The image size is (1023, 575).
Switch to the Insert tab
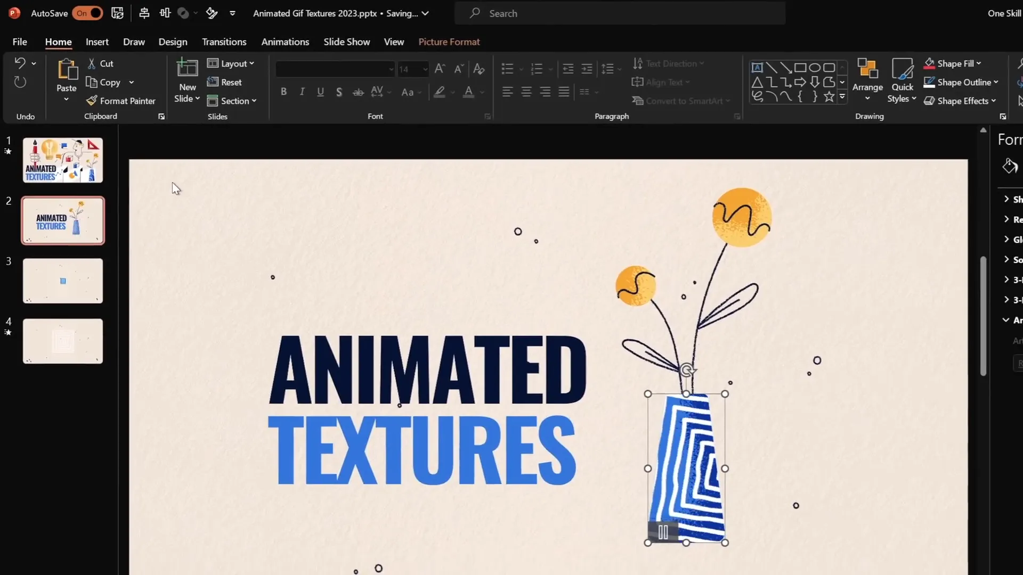tap(97, 42)
